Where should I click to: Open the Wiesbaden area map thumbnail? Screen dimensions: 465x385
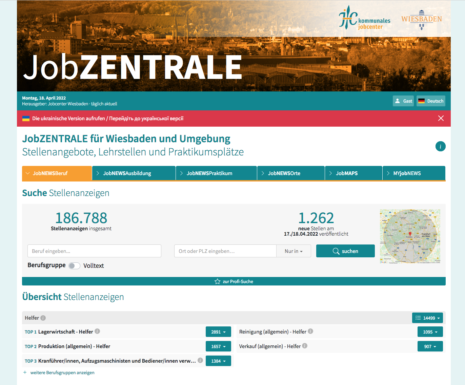click(x=410, y=236)
